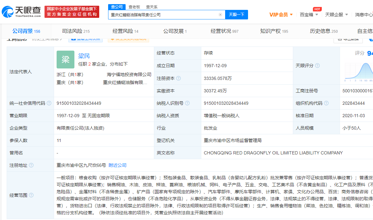Click the 组织机构代码 help icon
Screen dimensions: 373x220
pyautogui.click(x=326, y=103)
